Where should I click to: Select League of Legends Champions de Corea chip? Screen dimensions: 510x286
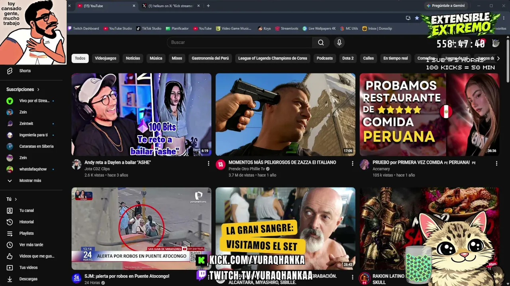click(273, 58)
